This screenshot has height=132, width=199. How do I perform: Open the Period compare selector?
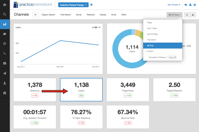[172, 57]
